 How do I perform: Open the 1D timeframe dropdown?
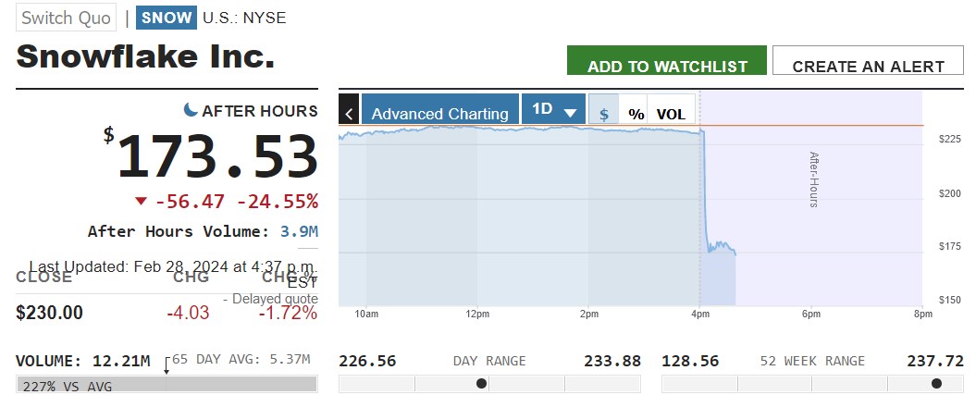click(x=553, y=109)
